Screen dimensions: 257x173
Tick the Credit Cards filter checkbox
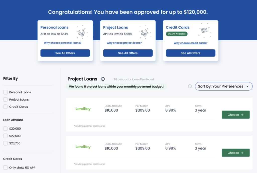[5, 107]
